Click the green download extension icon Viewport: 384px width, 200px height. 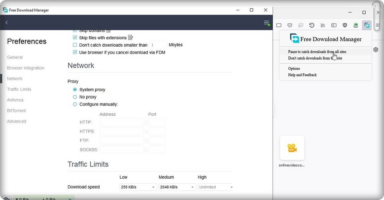click(x=356, y=25)
